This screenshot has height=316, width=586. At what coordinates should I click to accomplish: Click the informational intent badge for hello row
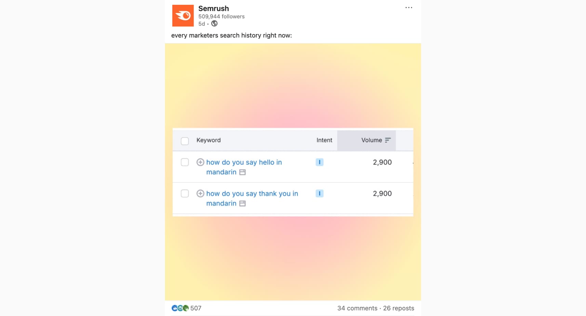[319, 162]
